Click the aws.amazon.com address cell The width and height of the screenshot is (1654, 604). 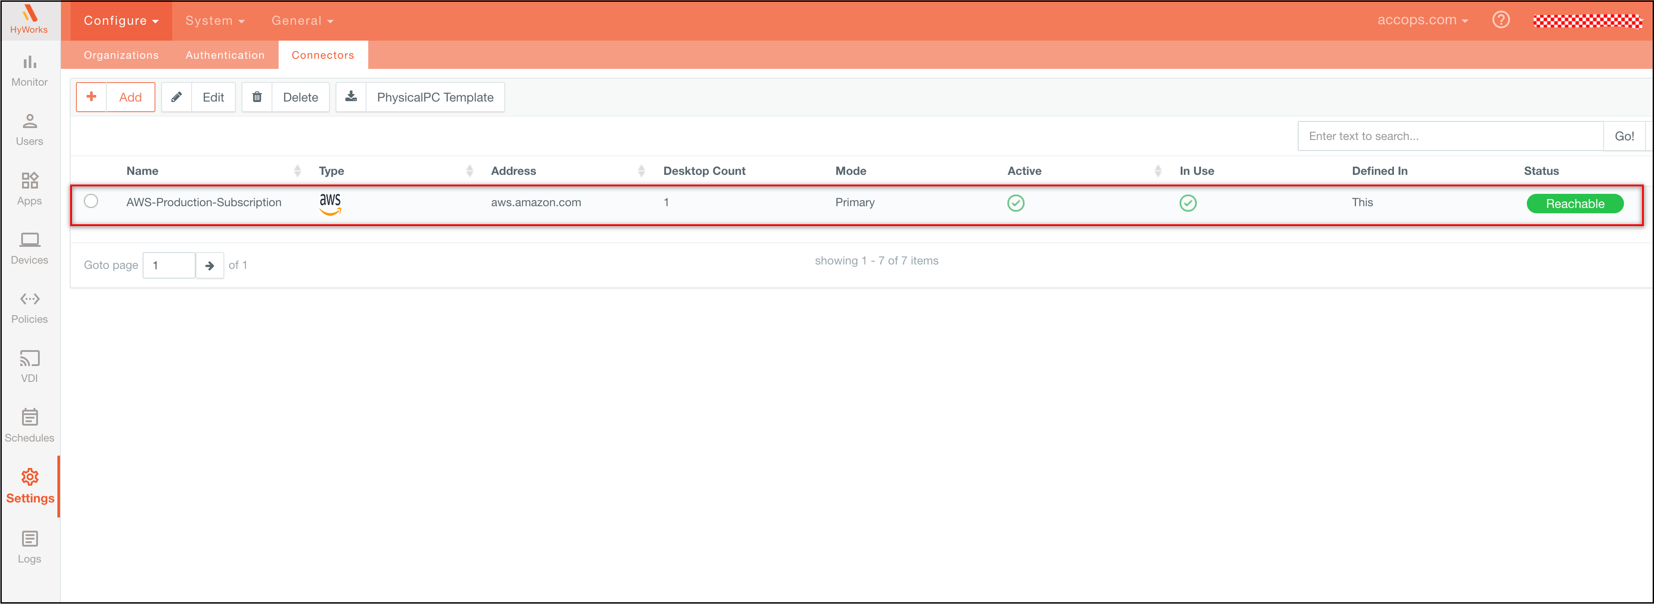(536, 202)
